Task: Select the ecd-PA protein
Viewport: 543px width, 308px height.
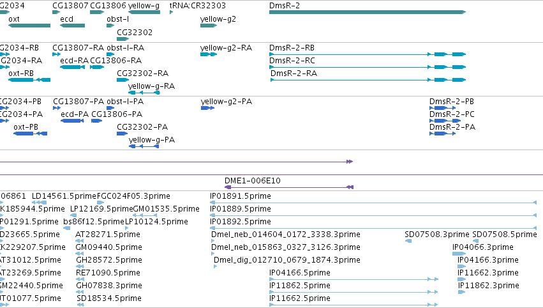Action: click(72, 121)
